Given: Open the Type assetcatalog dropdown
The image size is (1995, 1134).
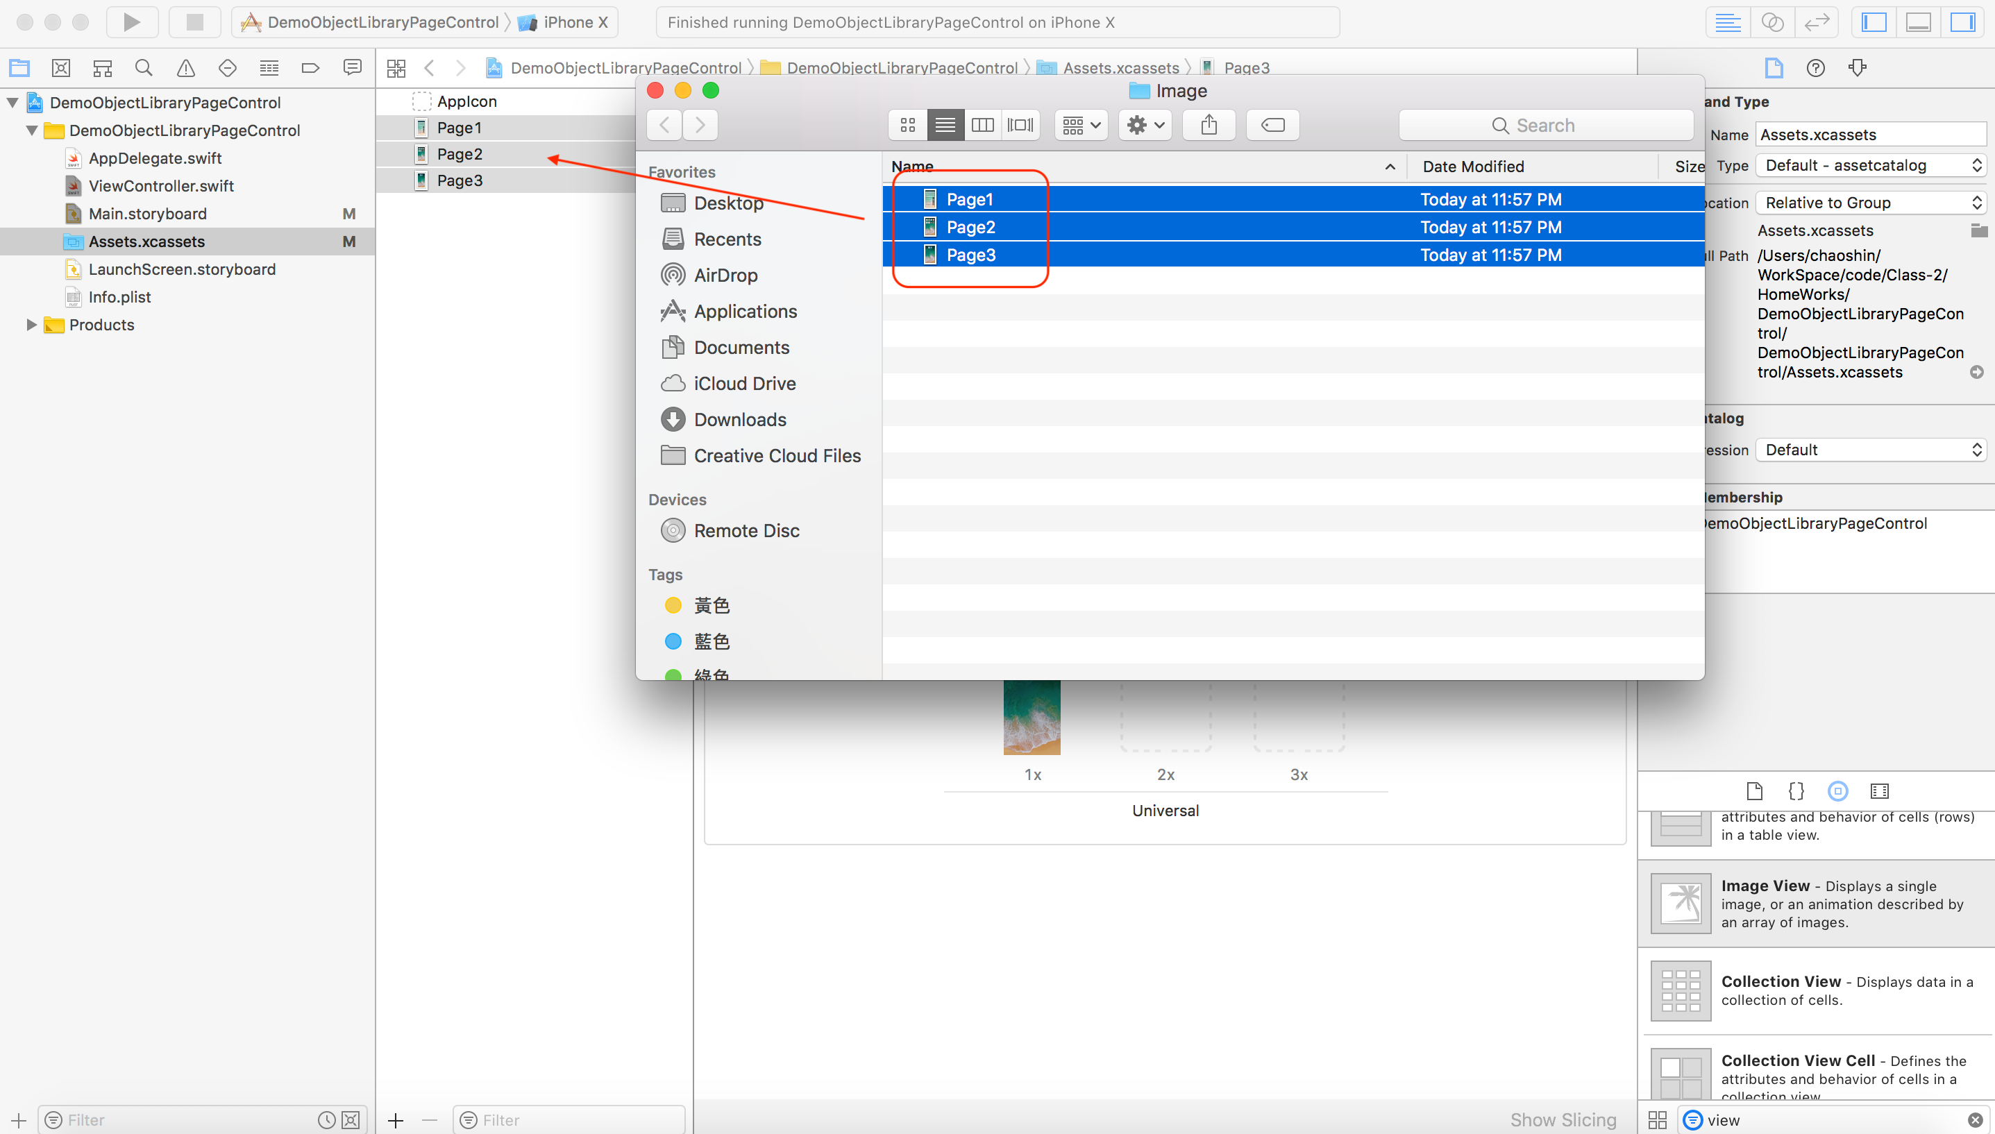Looking at the screenshot, I should (1869, 165).
